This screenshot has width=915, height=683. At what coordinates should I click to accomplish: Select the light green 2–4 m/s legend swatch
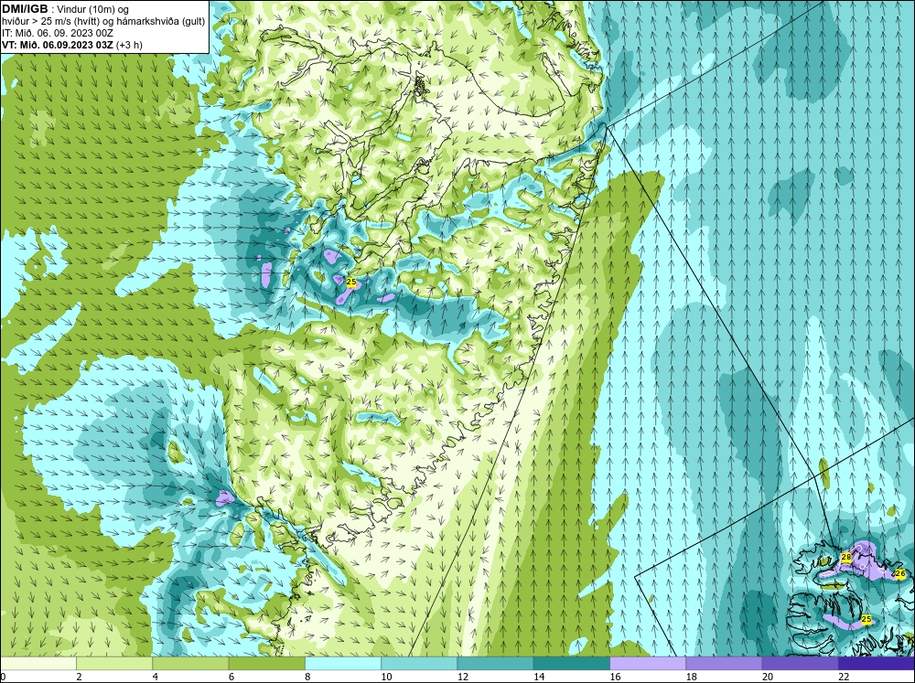tap(114, 663)
